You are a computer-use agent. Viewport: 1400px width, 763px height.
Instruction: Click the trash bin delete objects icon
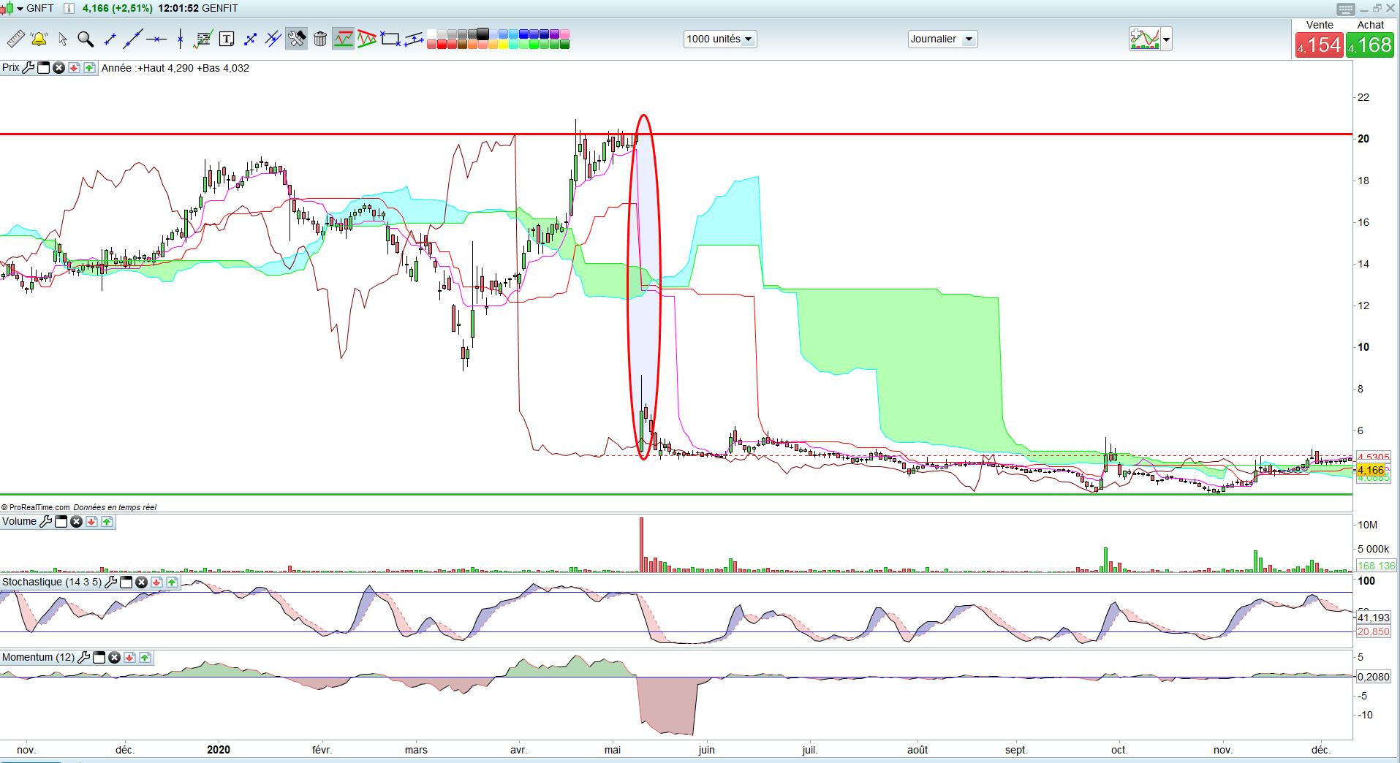(x=320, y=39)
